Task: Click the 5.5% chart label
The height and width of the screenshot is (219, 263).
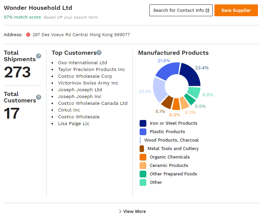Action: (x=200, y=106)
